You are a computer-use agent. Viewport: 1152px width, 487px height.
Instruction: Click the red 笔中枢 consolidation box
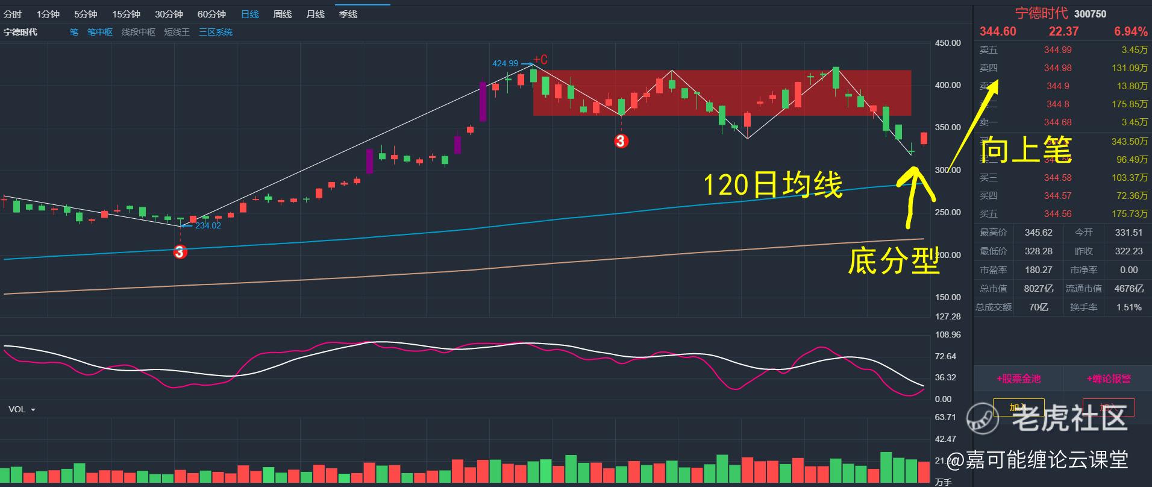722,93
